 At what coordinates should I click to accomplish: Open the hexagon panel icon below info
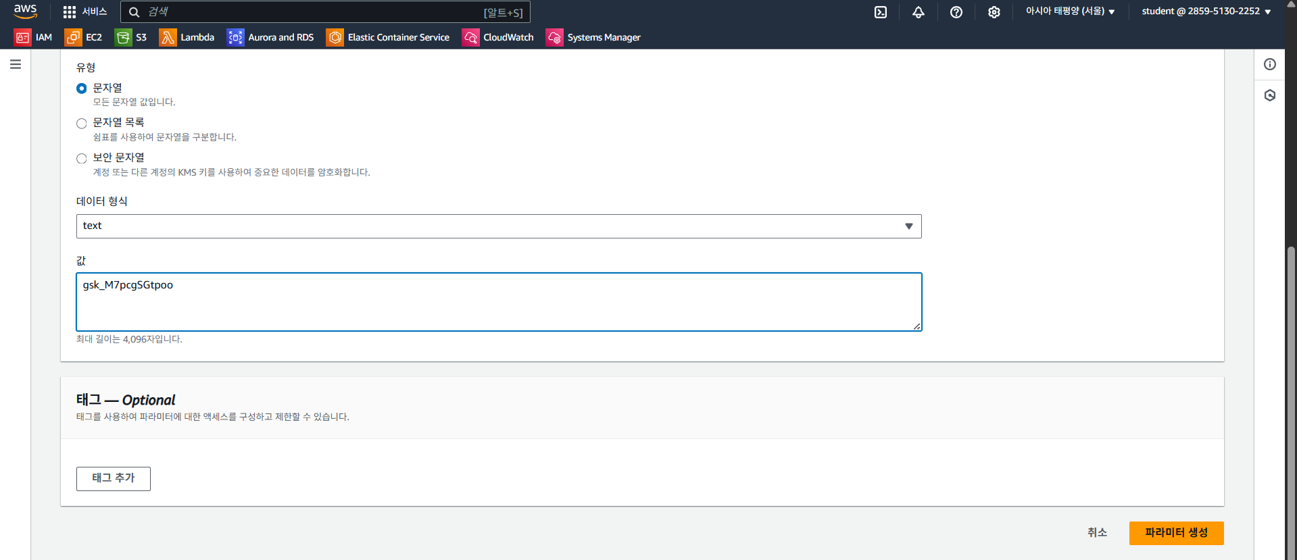click(1270, 95)
